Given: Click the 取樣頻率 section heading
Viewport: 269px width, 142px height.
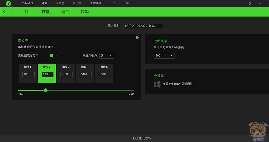Looking at the screenshot, I should [160, 41].
